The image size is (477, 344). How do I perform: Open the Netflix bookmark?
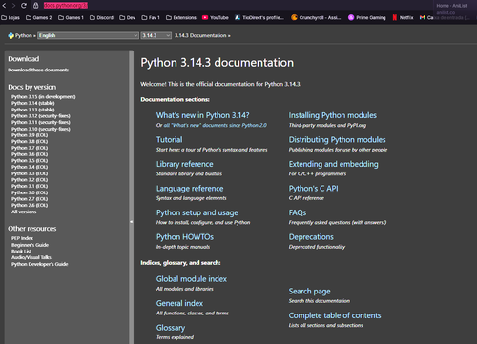click(403, 17)
